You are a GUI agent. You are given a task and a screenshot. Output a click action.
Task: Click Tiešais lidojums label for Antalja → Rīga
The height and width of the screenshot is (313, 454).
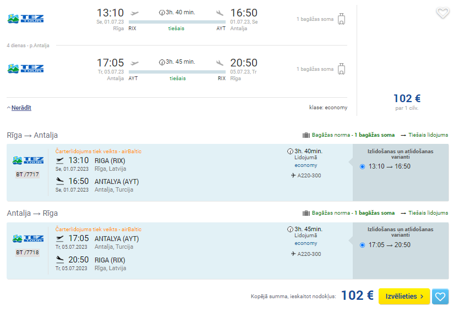(x=428, y=213)
